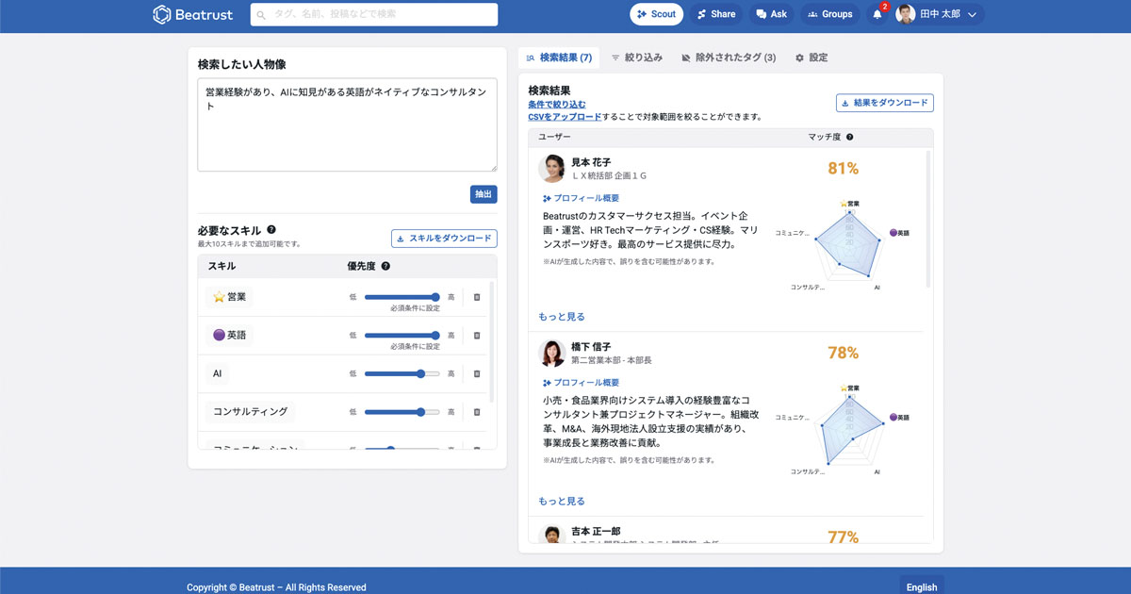Switch language with the English button

click(x=921, y=586)
